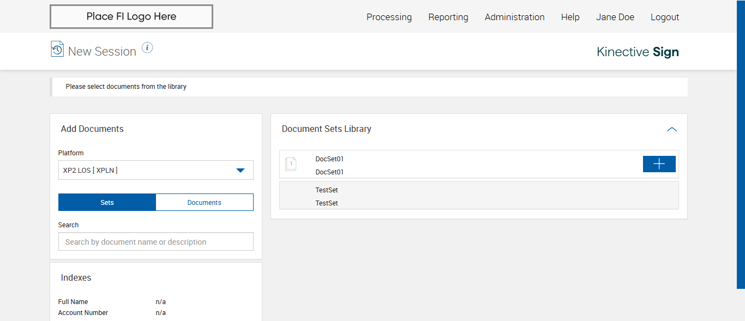Switch to the Sets view

click(107, 202)
